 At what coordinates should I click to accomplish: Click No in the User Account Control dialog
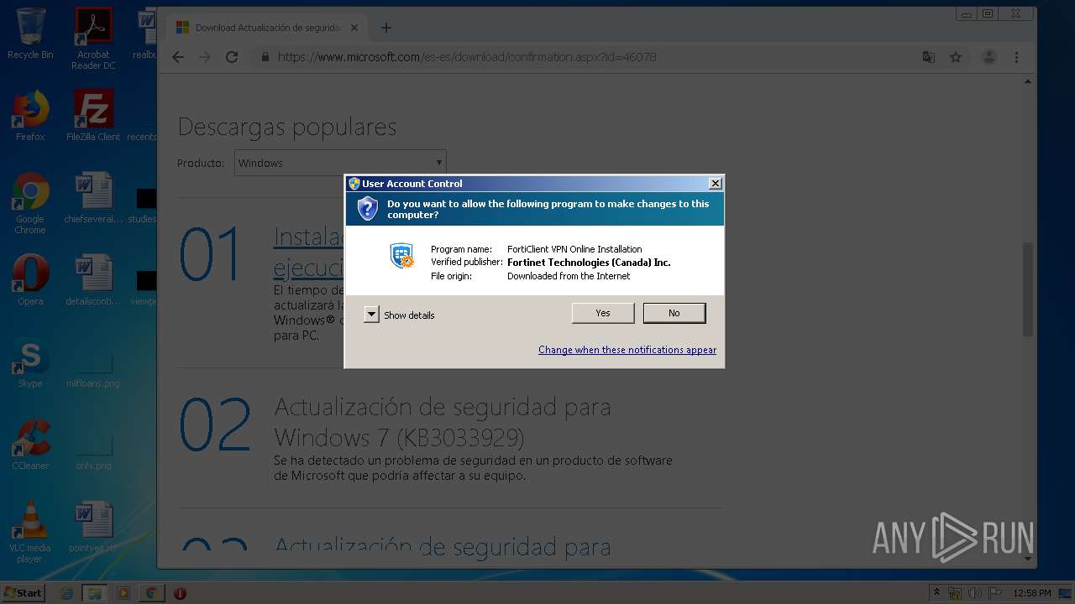click(x=674, y=313)
